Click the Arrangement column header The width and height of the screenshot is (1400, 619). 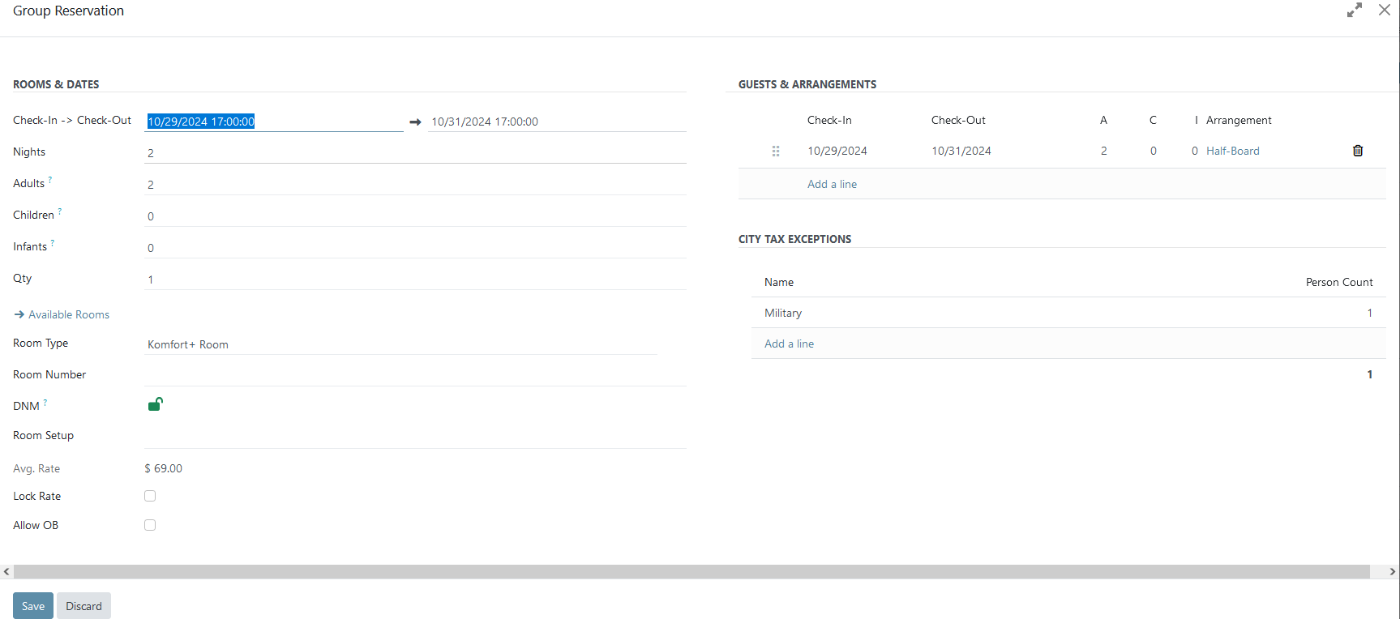(1239, 120)
